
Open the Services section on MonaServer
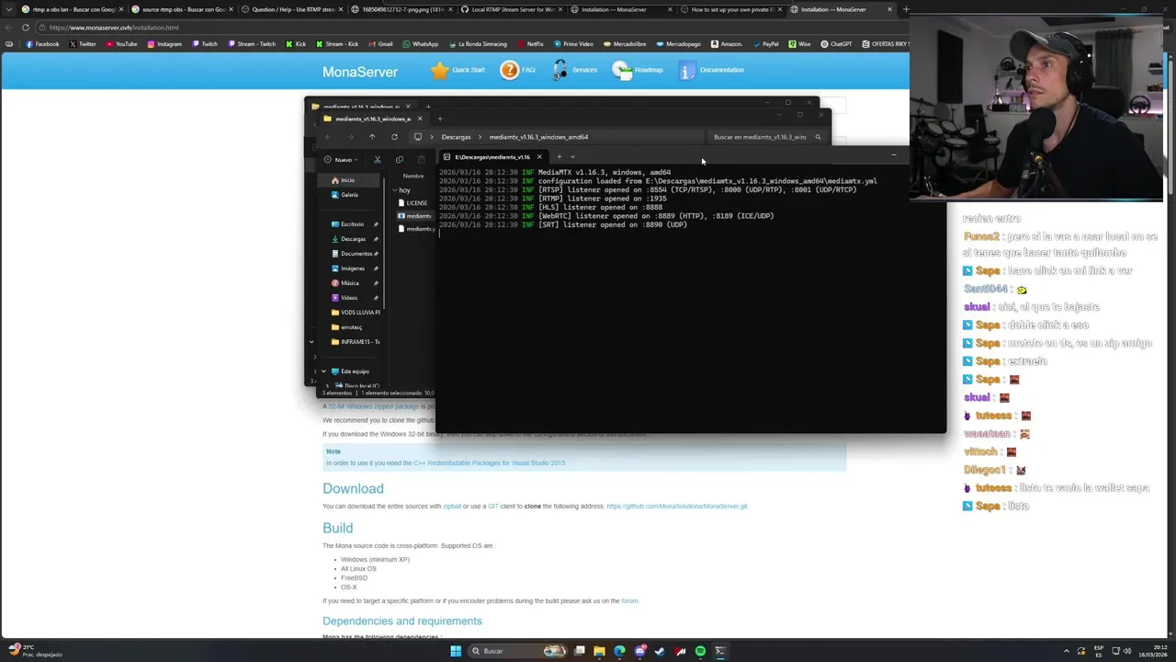pyautogui.click(x=575, y=70)
